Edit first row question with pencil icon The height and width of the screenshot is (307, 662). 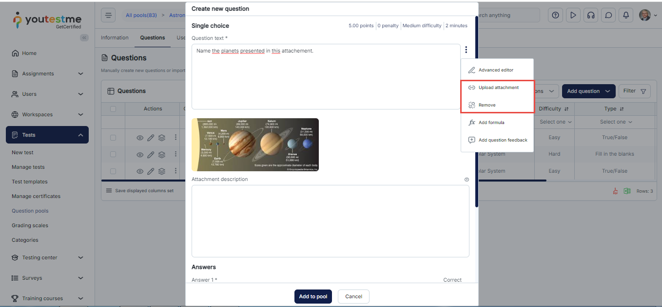[151, 138]
